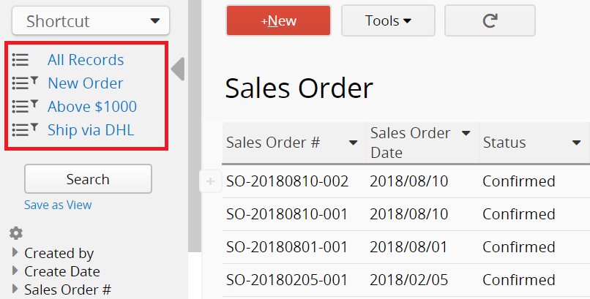
Task: Collapse the sidebar with the left triangle
Action: click(178, 69)
